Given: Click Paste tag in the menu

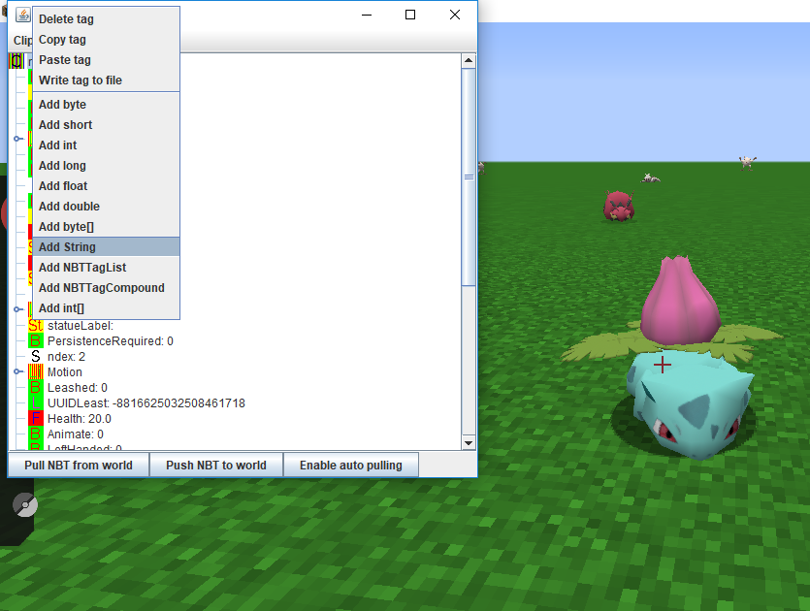Looking at the screenshot, I should (x=106, y=60).
